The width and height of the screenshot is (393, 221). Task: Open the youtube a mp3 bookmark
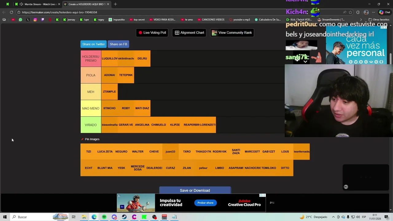tap(239, 20)
